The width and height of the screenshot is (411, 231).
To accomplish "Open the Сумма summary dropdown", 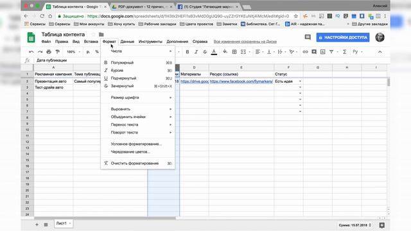I will point(355,225).
